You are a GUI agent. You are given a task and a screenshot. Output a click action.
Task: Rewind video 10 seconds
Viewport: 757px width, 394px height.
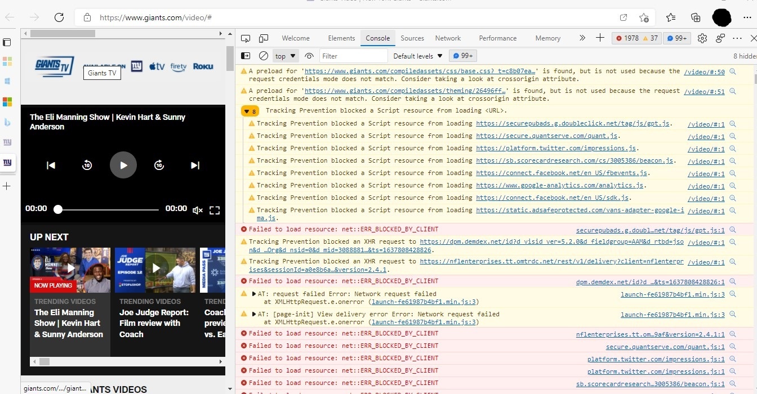click(87, 165)
